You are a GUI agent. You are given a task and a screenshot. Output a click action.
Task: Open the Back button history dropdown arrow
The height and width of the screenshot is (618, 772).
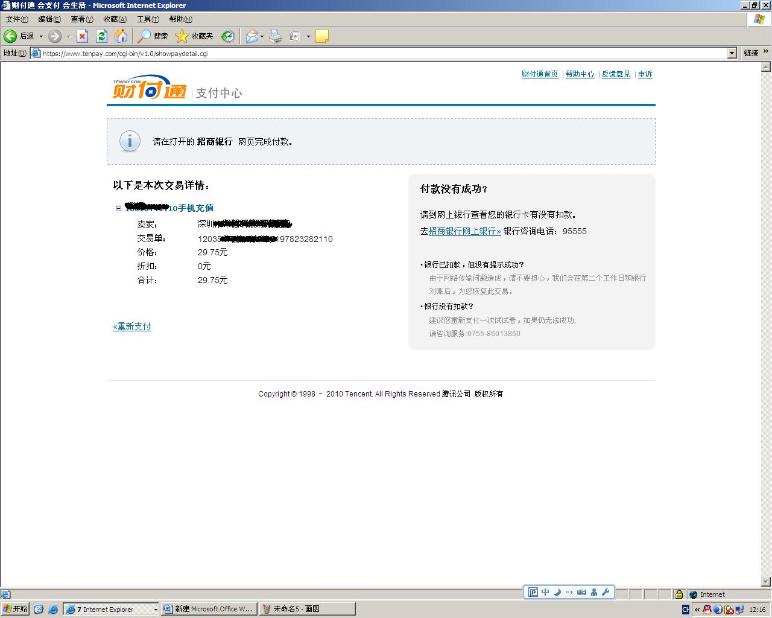pyautogui.click(x=41, y=36)
